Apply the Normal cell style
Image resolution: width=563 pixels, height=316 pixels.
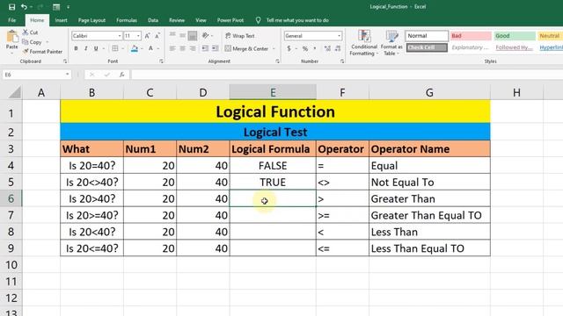pyautogui.click(x=427, y=36)
